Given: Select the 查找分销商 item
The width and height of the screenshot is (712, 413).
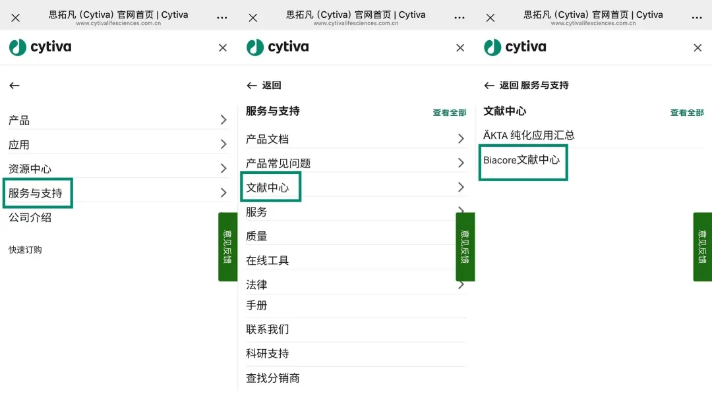Looking at the screenshot, I should (273, 378).
